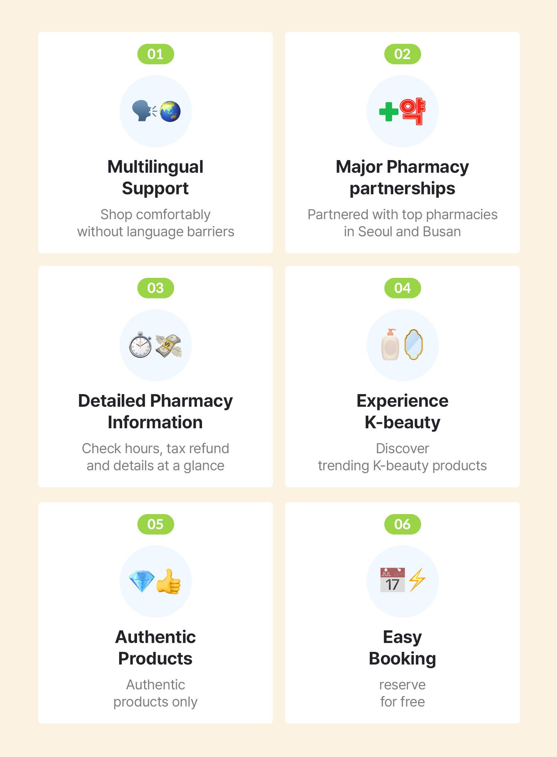
Task: Click the 'reserve for free' description text
Action: [402, 693]
